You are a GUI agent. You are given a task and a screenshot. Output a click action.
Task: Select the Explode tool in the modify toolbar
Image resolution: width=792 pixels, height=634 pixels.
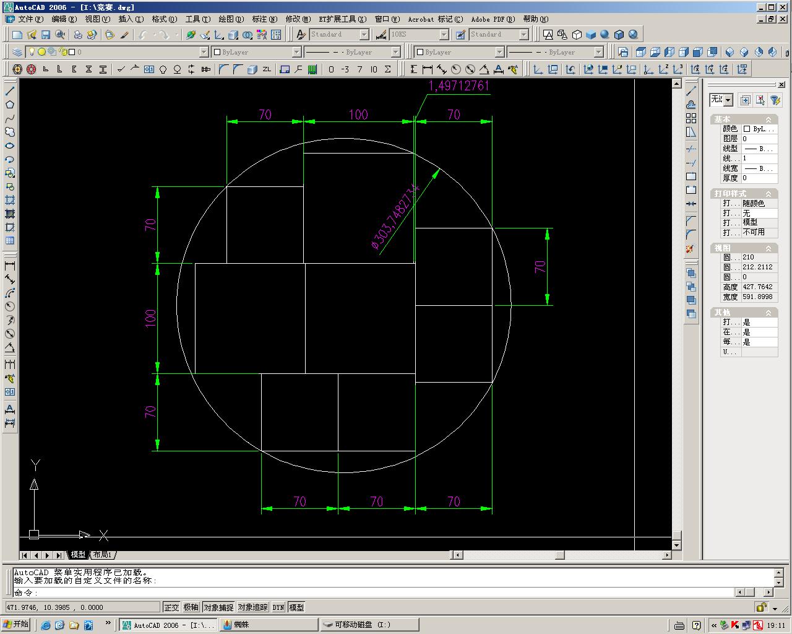(x=691, y=249)
